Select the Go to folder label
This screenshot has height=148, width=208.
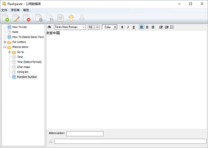[x=20, y=52]
